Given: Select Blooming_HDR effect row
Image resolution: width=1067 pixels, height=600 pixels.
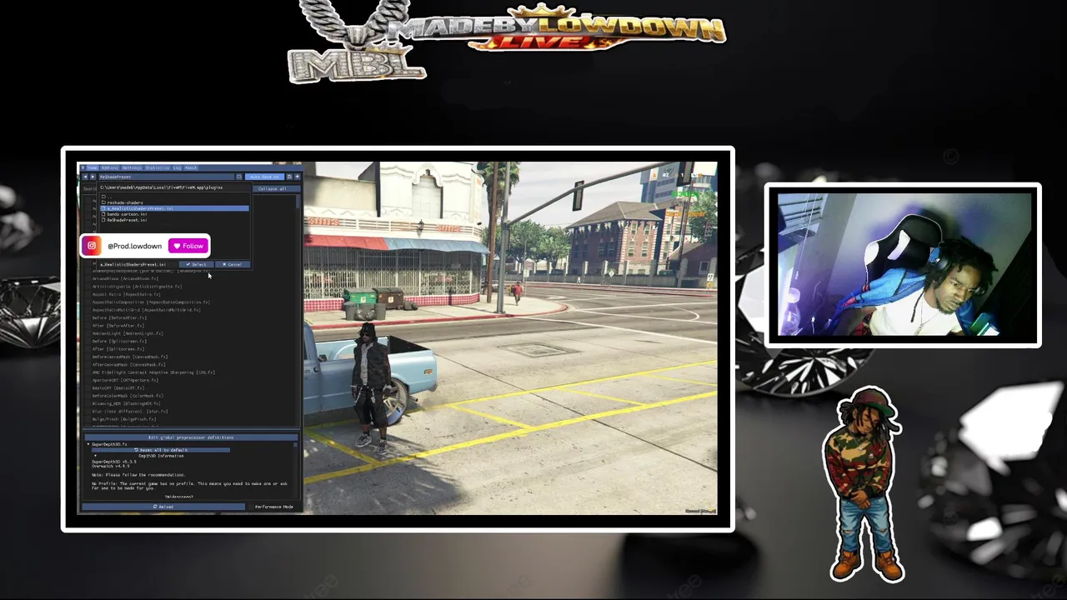Looking at the screenshot, I should click(126, 403).
